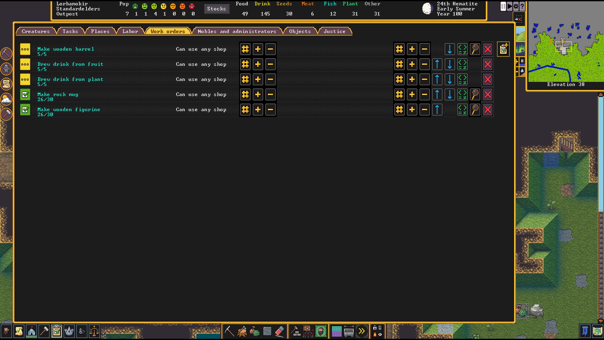Open the help question mark icon
The height and width of the screenshot is (340, 604).
tap(522, 6)
